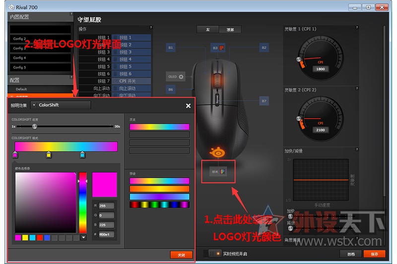This screenshot has width=397, height=264.
Task: Click the G value field showing 0
Action: pos(106,215)
